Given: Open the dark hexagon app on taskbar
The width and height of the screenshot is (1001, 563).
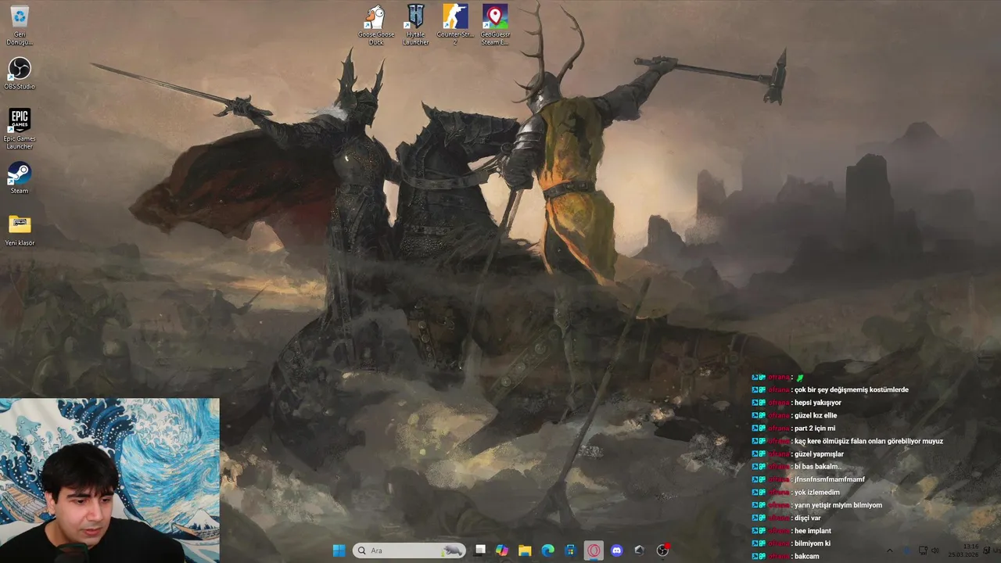Looking at the screenshot, I should (x=640, y=550).
